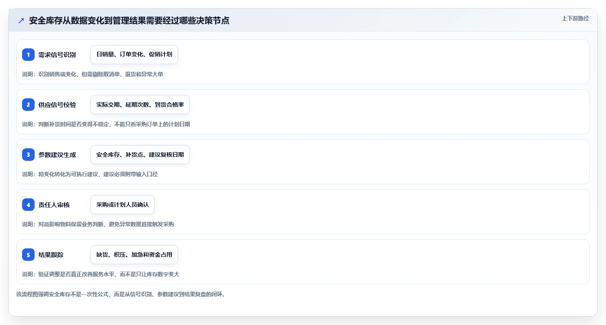
Task: Click the 结果跟踪 step title
Action: click(51, 255)
